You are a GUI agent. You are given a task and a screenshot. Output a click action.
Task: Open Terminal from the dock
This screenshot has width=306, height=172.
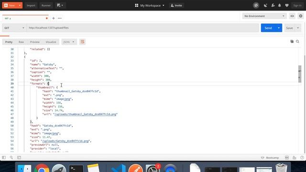click(x=76, y=169)
